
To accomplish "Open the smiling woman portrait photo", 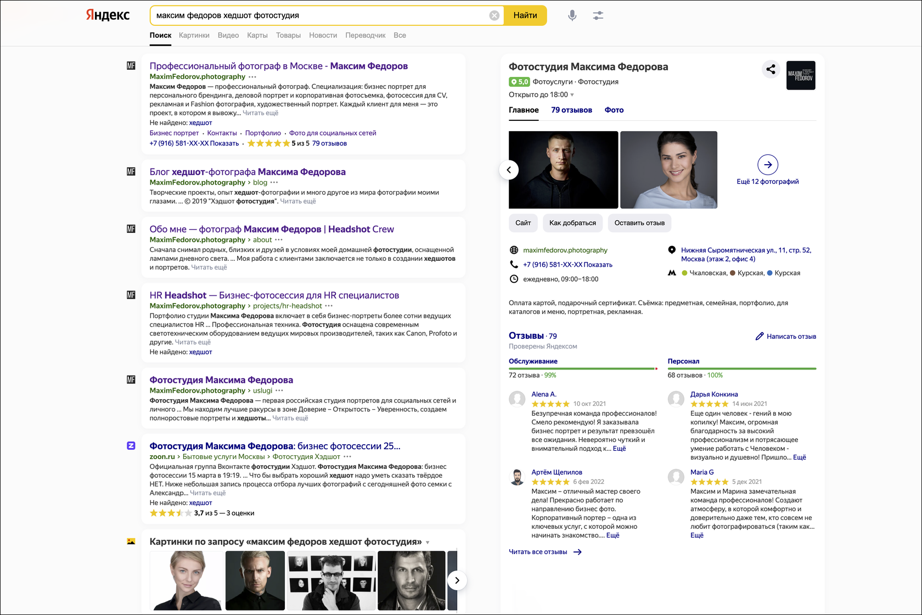I will 668,170.
